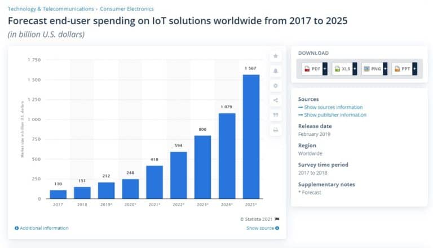The width and height of the screenshot is (433, 248).
Task: Click the Statista 2021 copyright text
Action: pos(257,219)
